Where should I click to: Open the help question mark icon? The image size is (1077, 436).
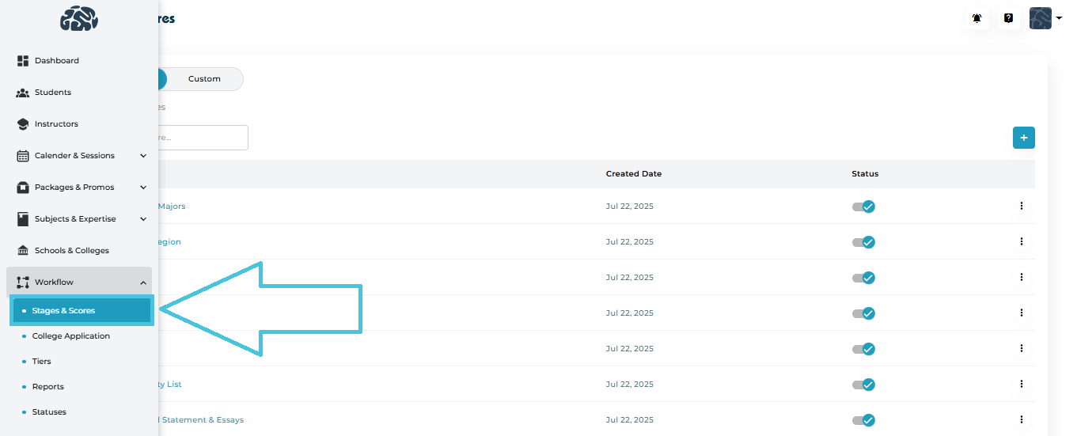(x=1008, y=18)
